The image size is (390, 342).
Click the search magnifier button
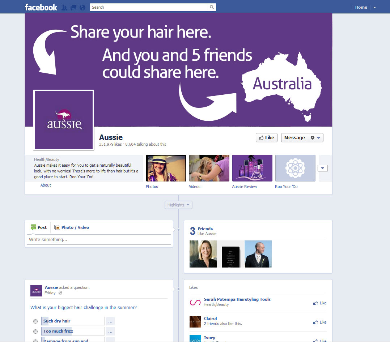click(x=212, y=7)
